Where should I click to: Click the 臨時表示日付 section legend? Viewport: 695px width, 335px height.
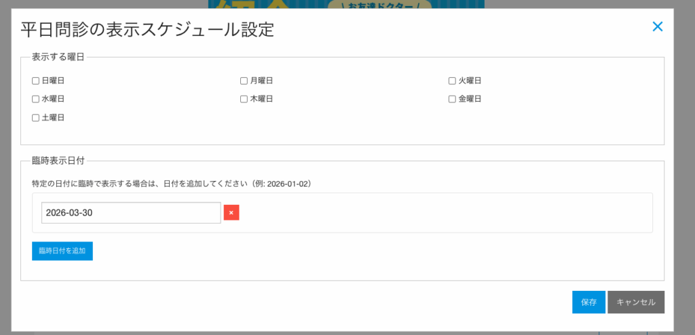tap(58, 161)
